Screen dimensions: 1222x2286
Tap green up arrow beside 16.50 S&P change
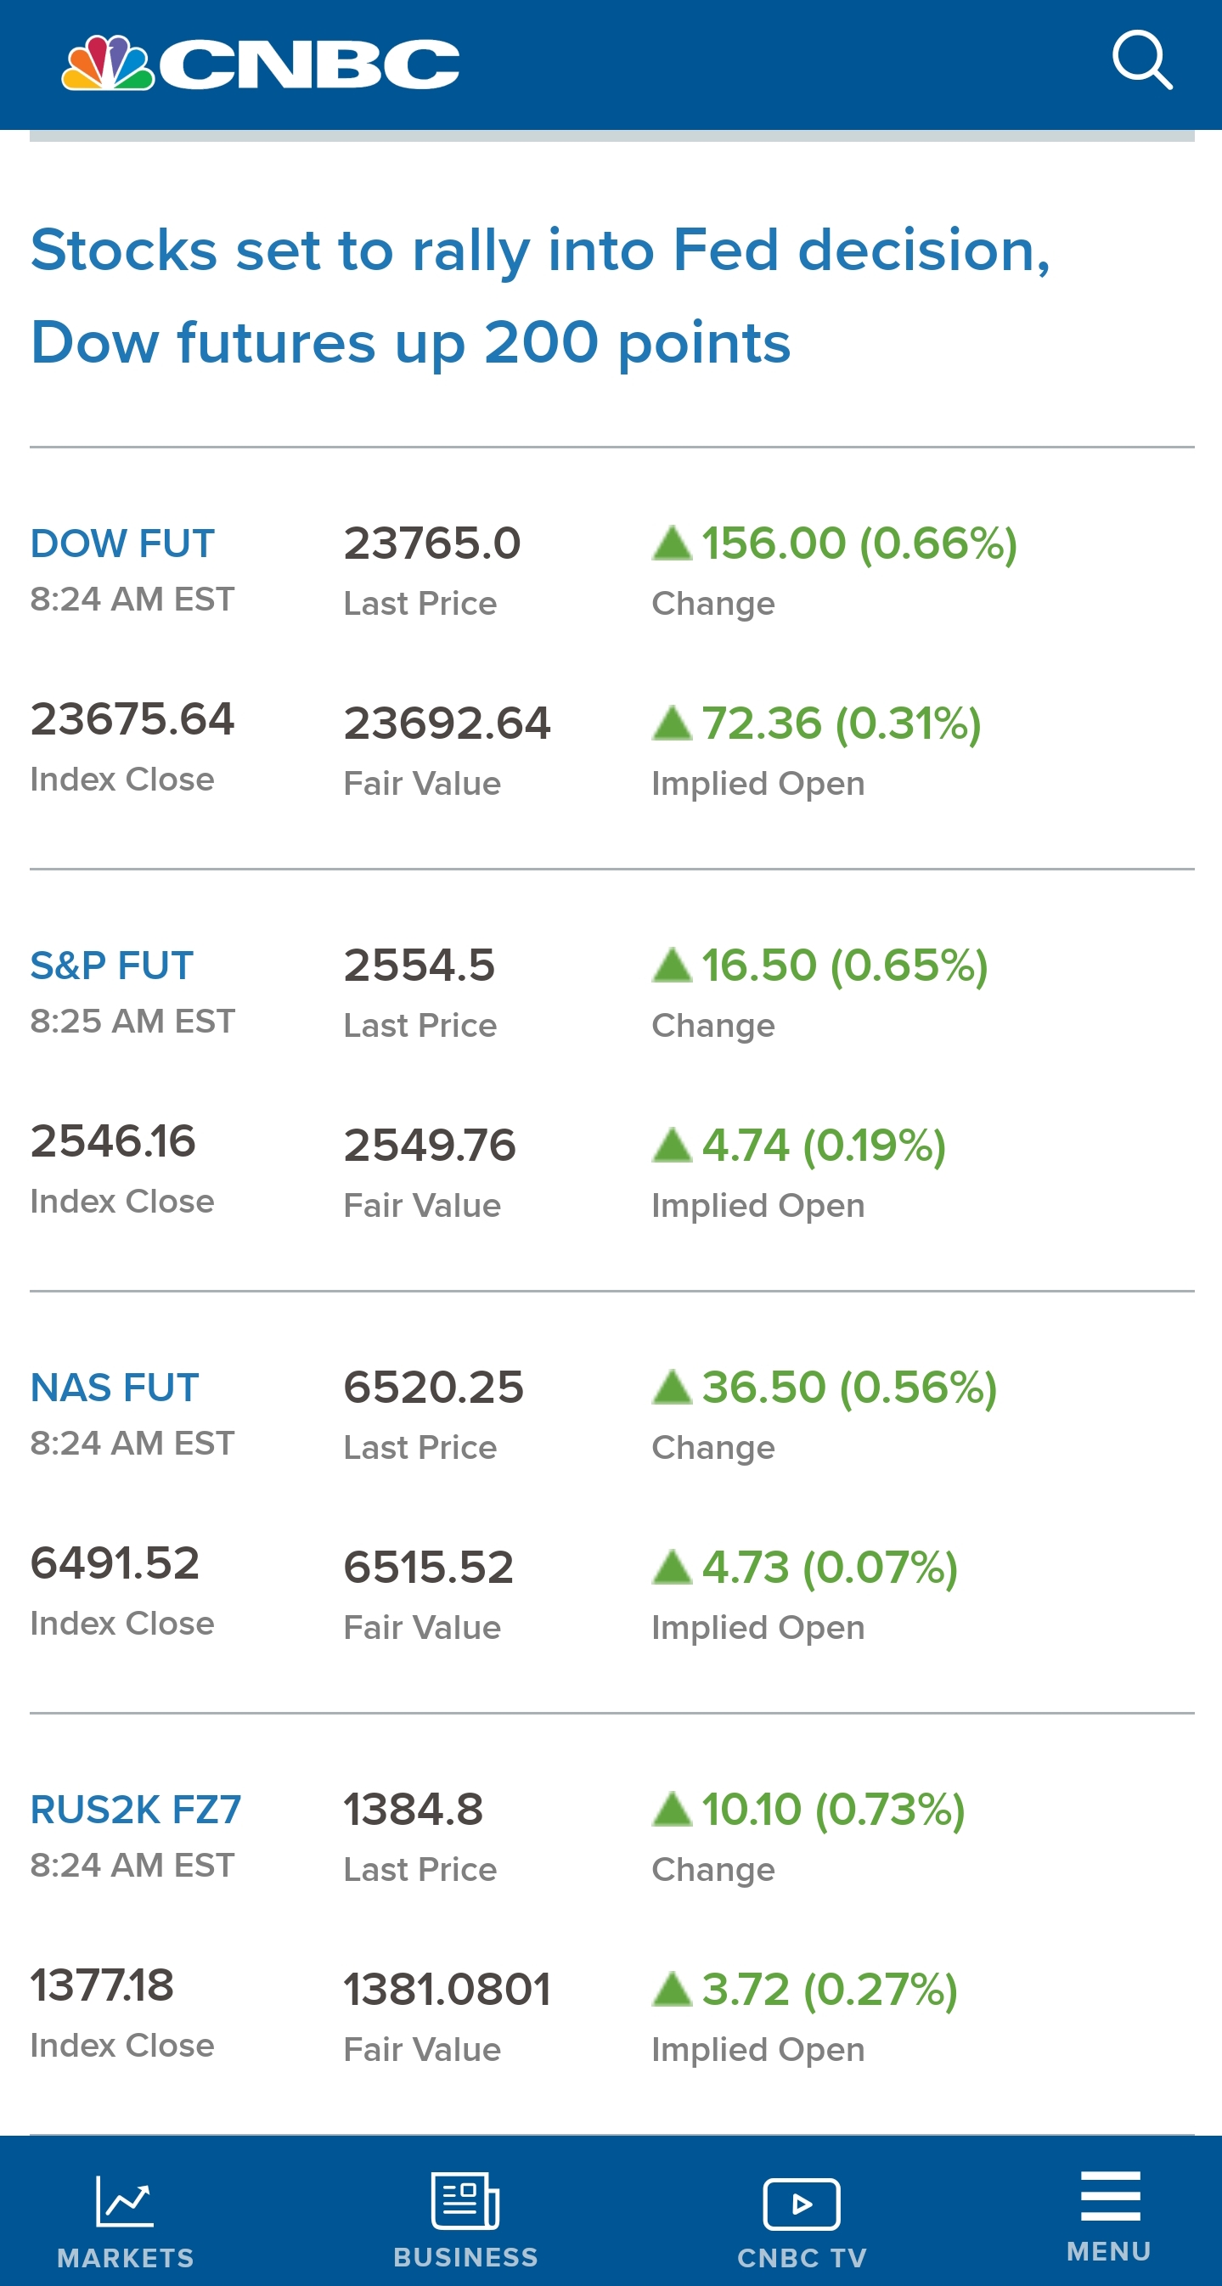tap(672, 965)
